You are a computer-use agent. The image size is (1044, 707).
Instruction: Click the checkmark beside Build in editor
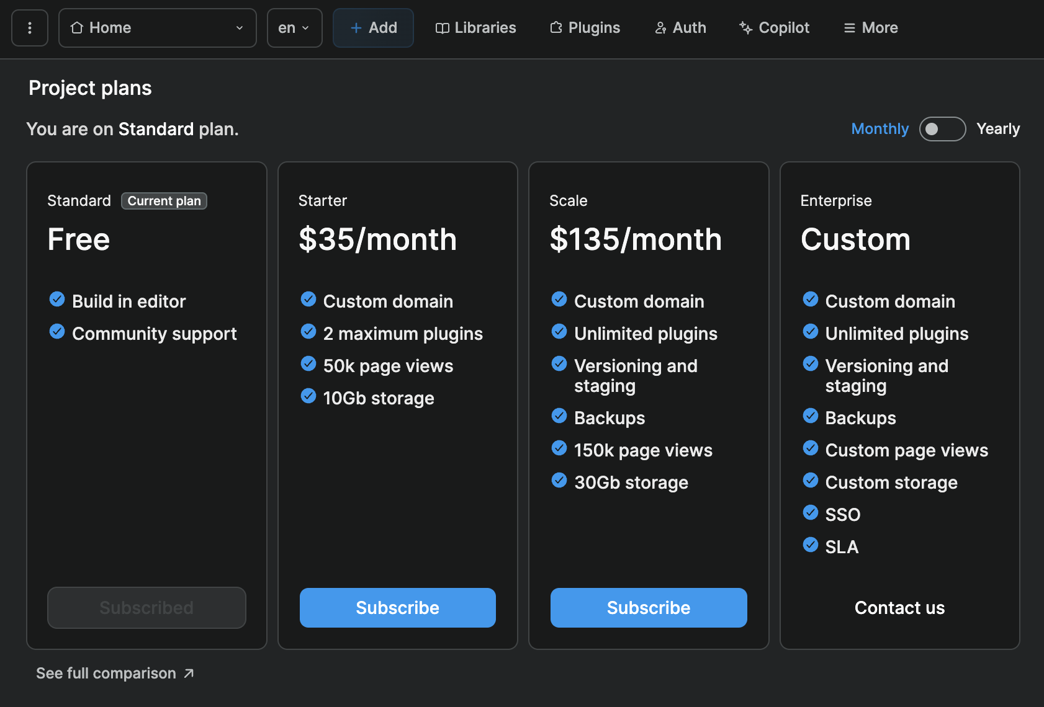point(56,299)
